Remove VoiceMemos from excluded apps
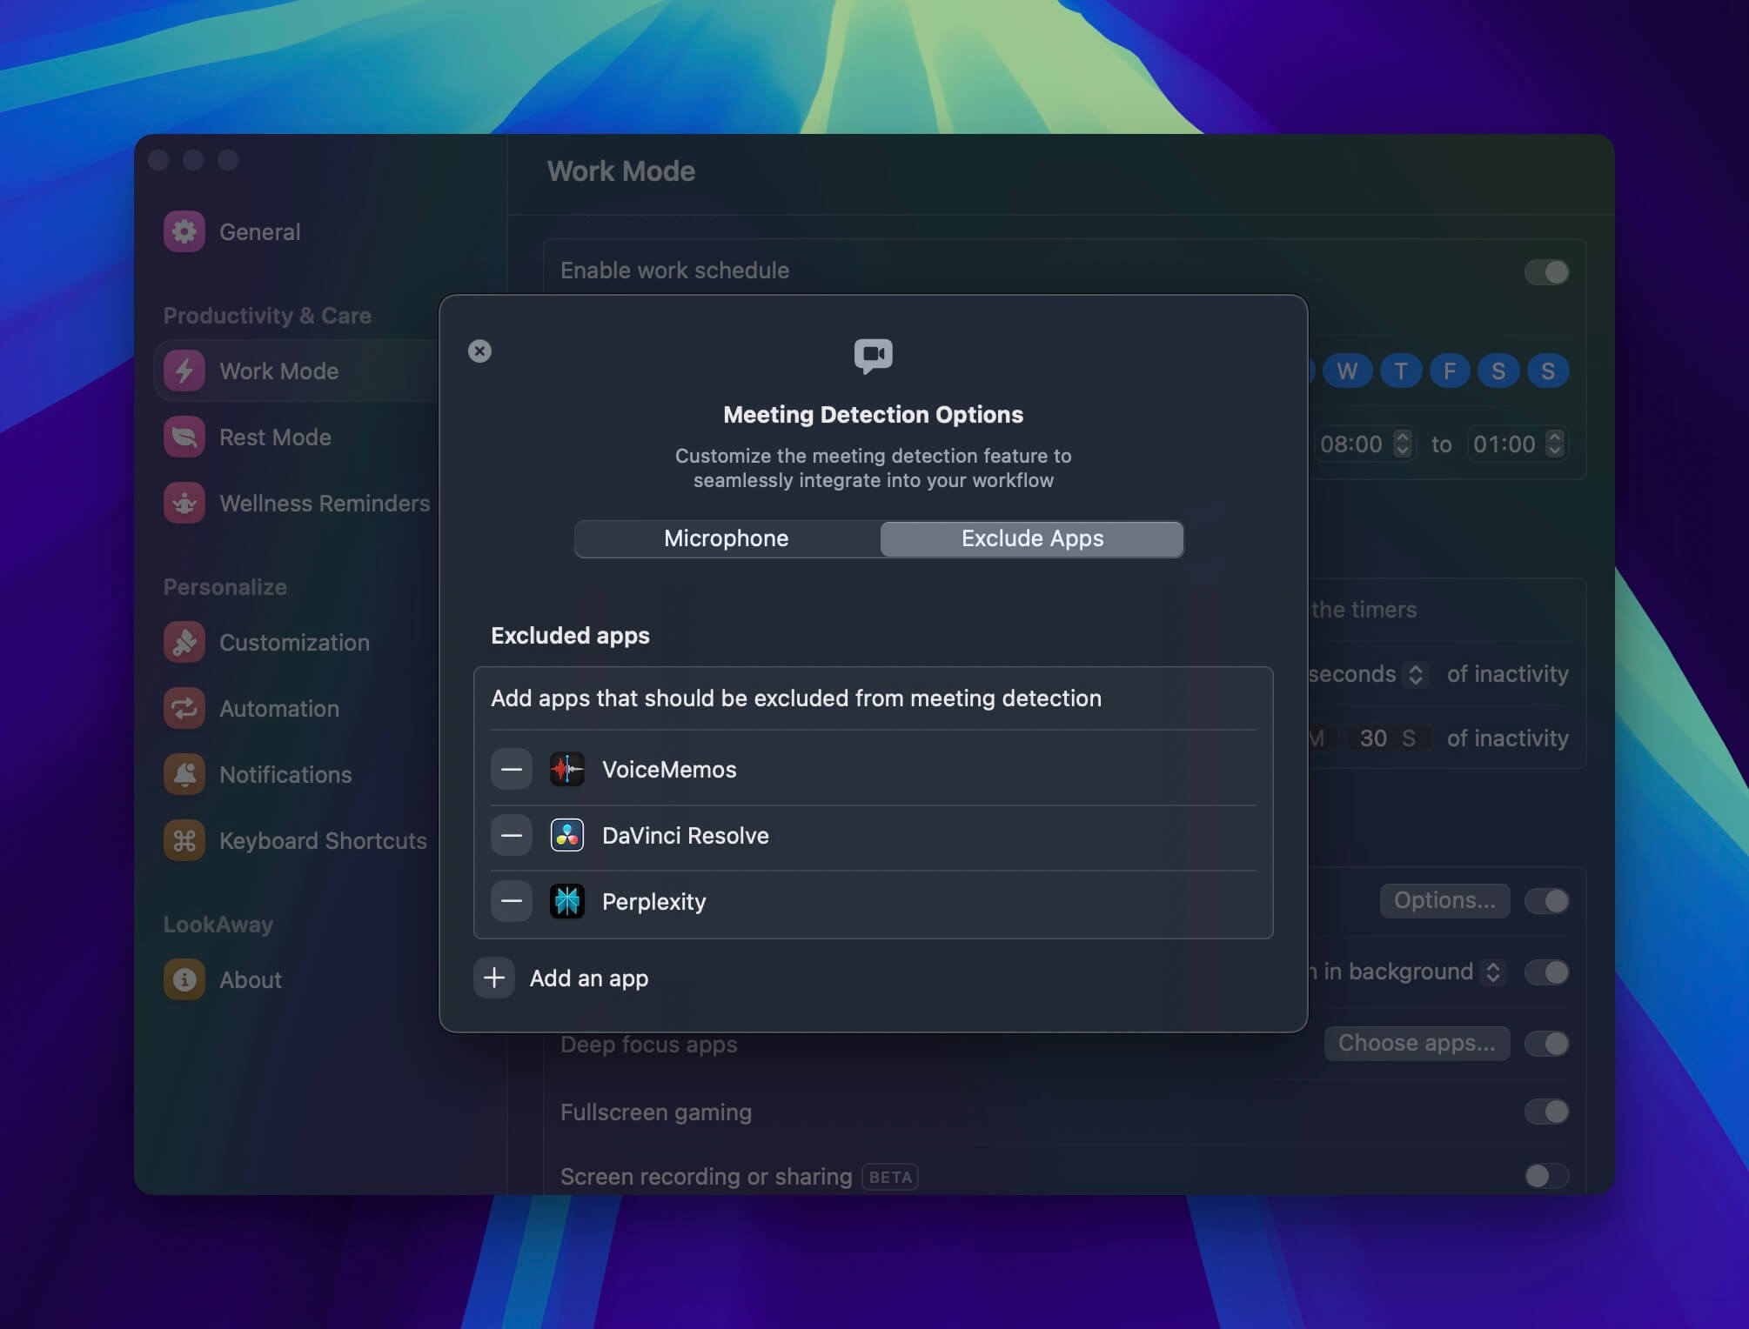This screenshot has height=1329, width=1749. [512, 769]
